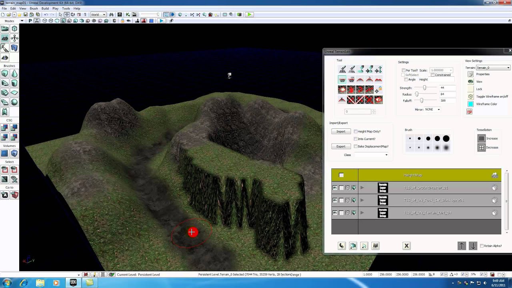Expand the TLS_M_UN_Rock_SM_Blackspire01 layer
The width and height of the screenshot is (512, 288).
click(362, 200)
